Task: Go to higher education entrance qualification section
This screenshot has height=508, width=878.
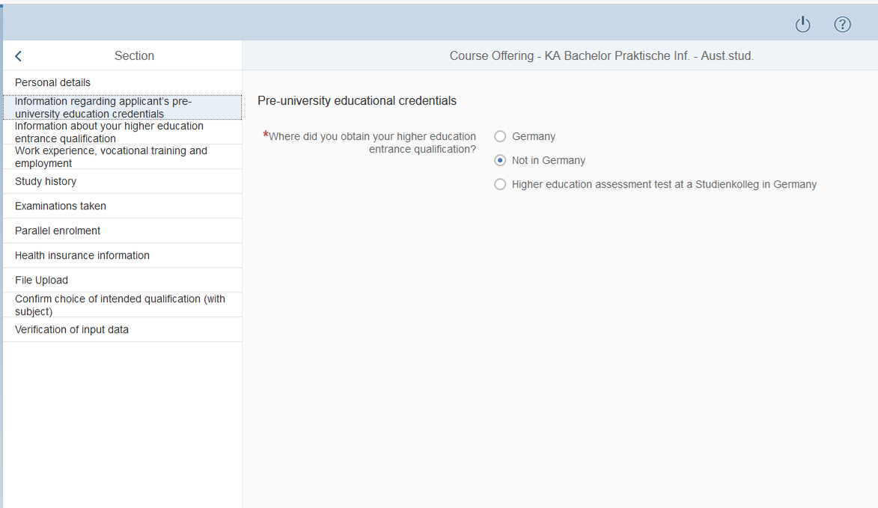Action: click(109, 132)
